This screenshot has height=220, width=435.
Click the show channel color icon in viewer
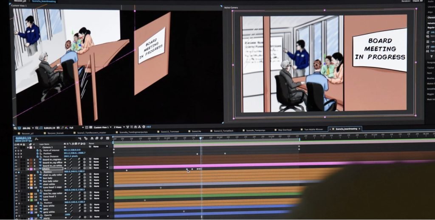66,128
